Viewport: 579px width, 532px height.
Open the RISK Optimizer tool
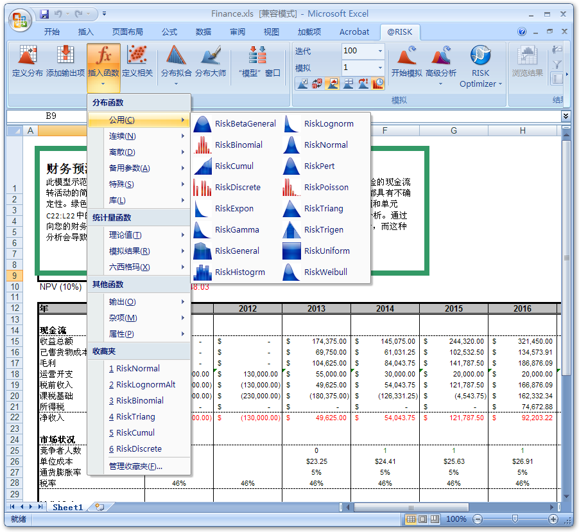point(480,67)
